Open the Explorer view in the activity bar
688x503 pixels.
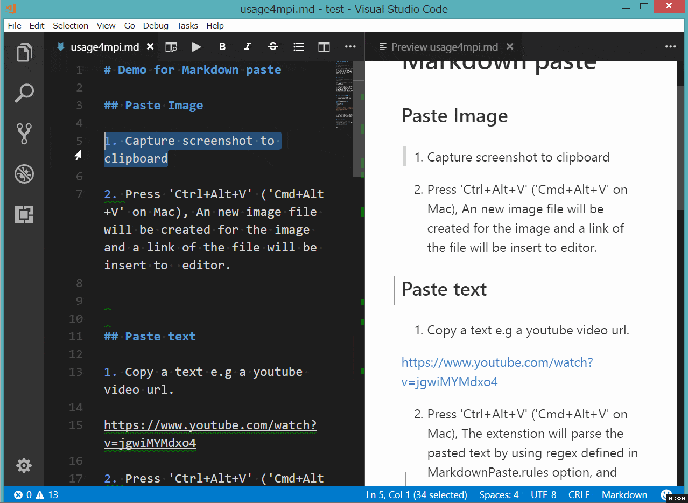pos(24,52)
